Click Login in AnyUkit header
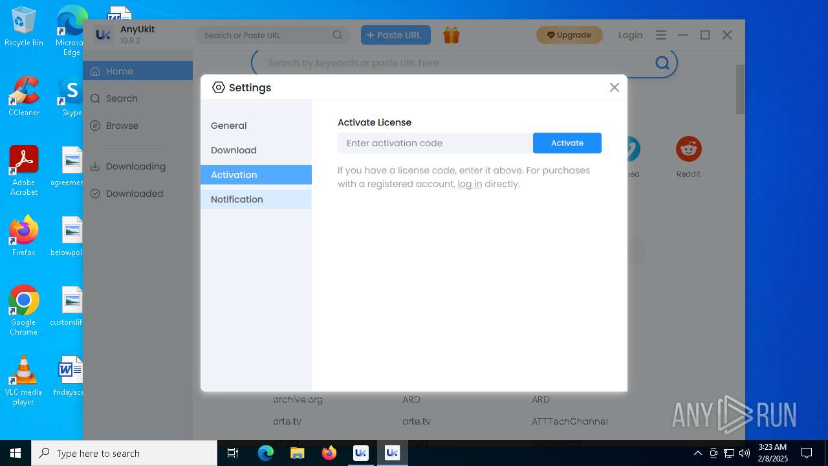This screenshot has height=466, width=828. 630,35
